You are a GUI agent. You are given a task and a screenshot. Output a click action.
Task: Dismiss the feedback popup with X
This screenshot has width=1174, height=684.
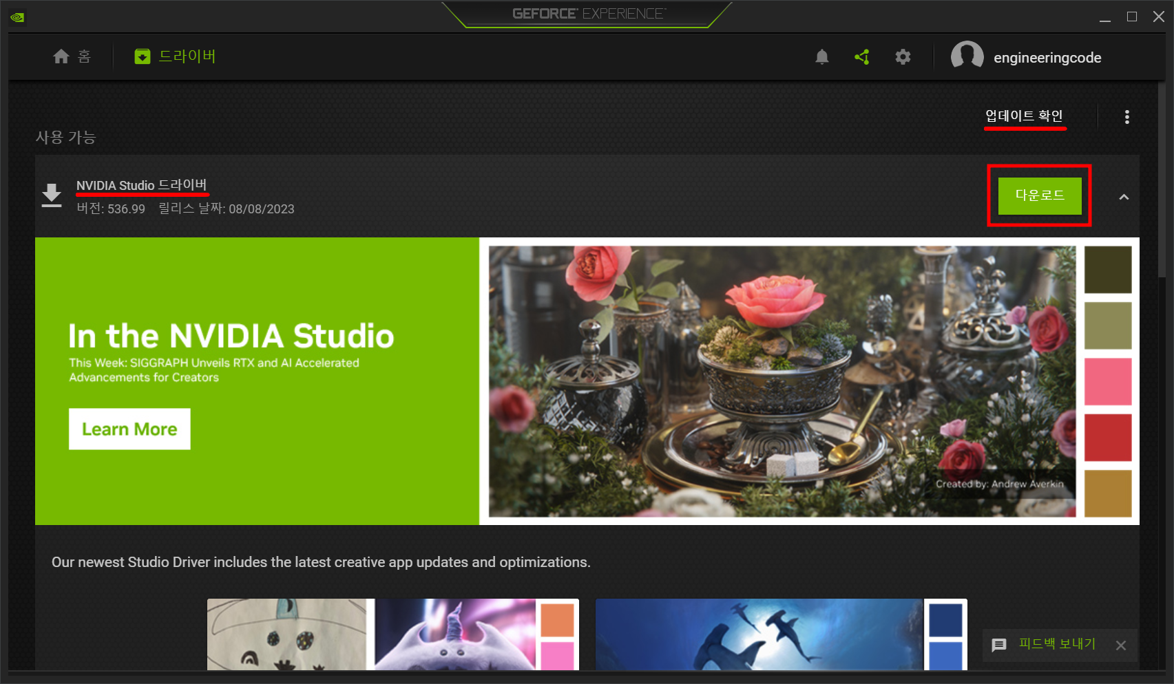click(x=1121, y=645)
